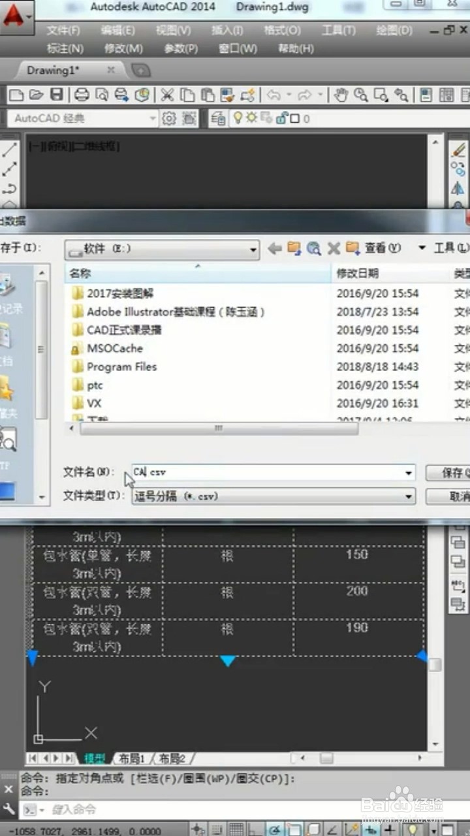Open the 视图(V) menu
Image resolution: width=470 pixels, height=836 pixels.
(x=174, y=31)
